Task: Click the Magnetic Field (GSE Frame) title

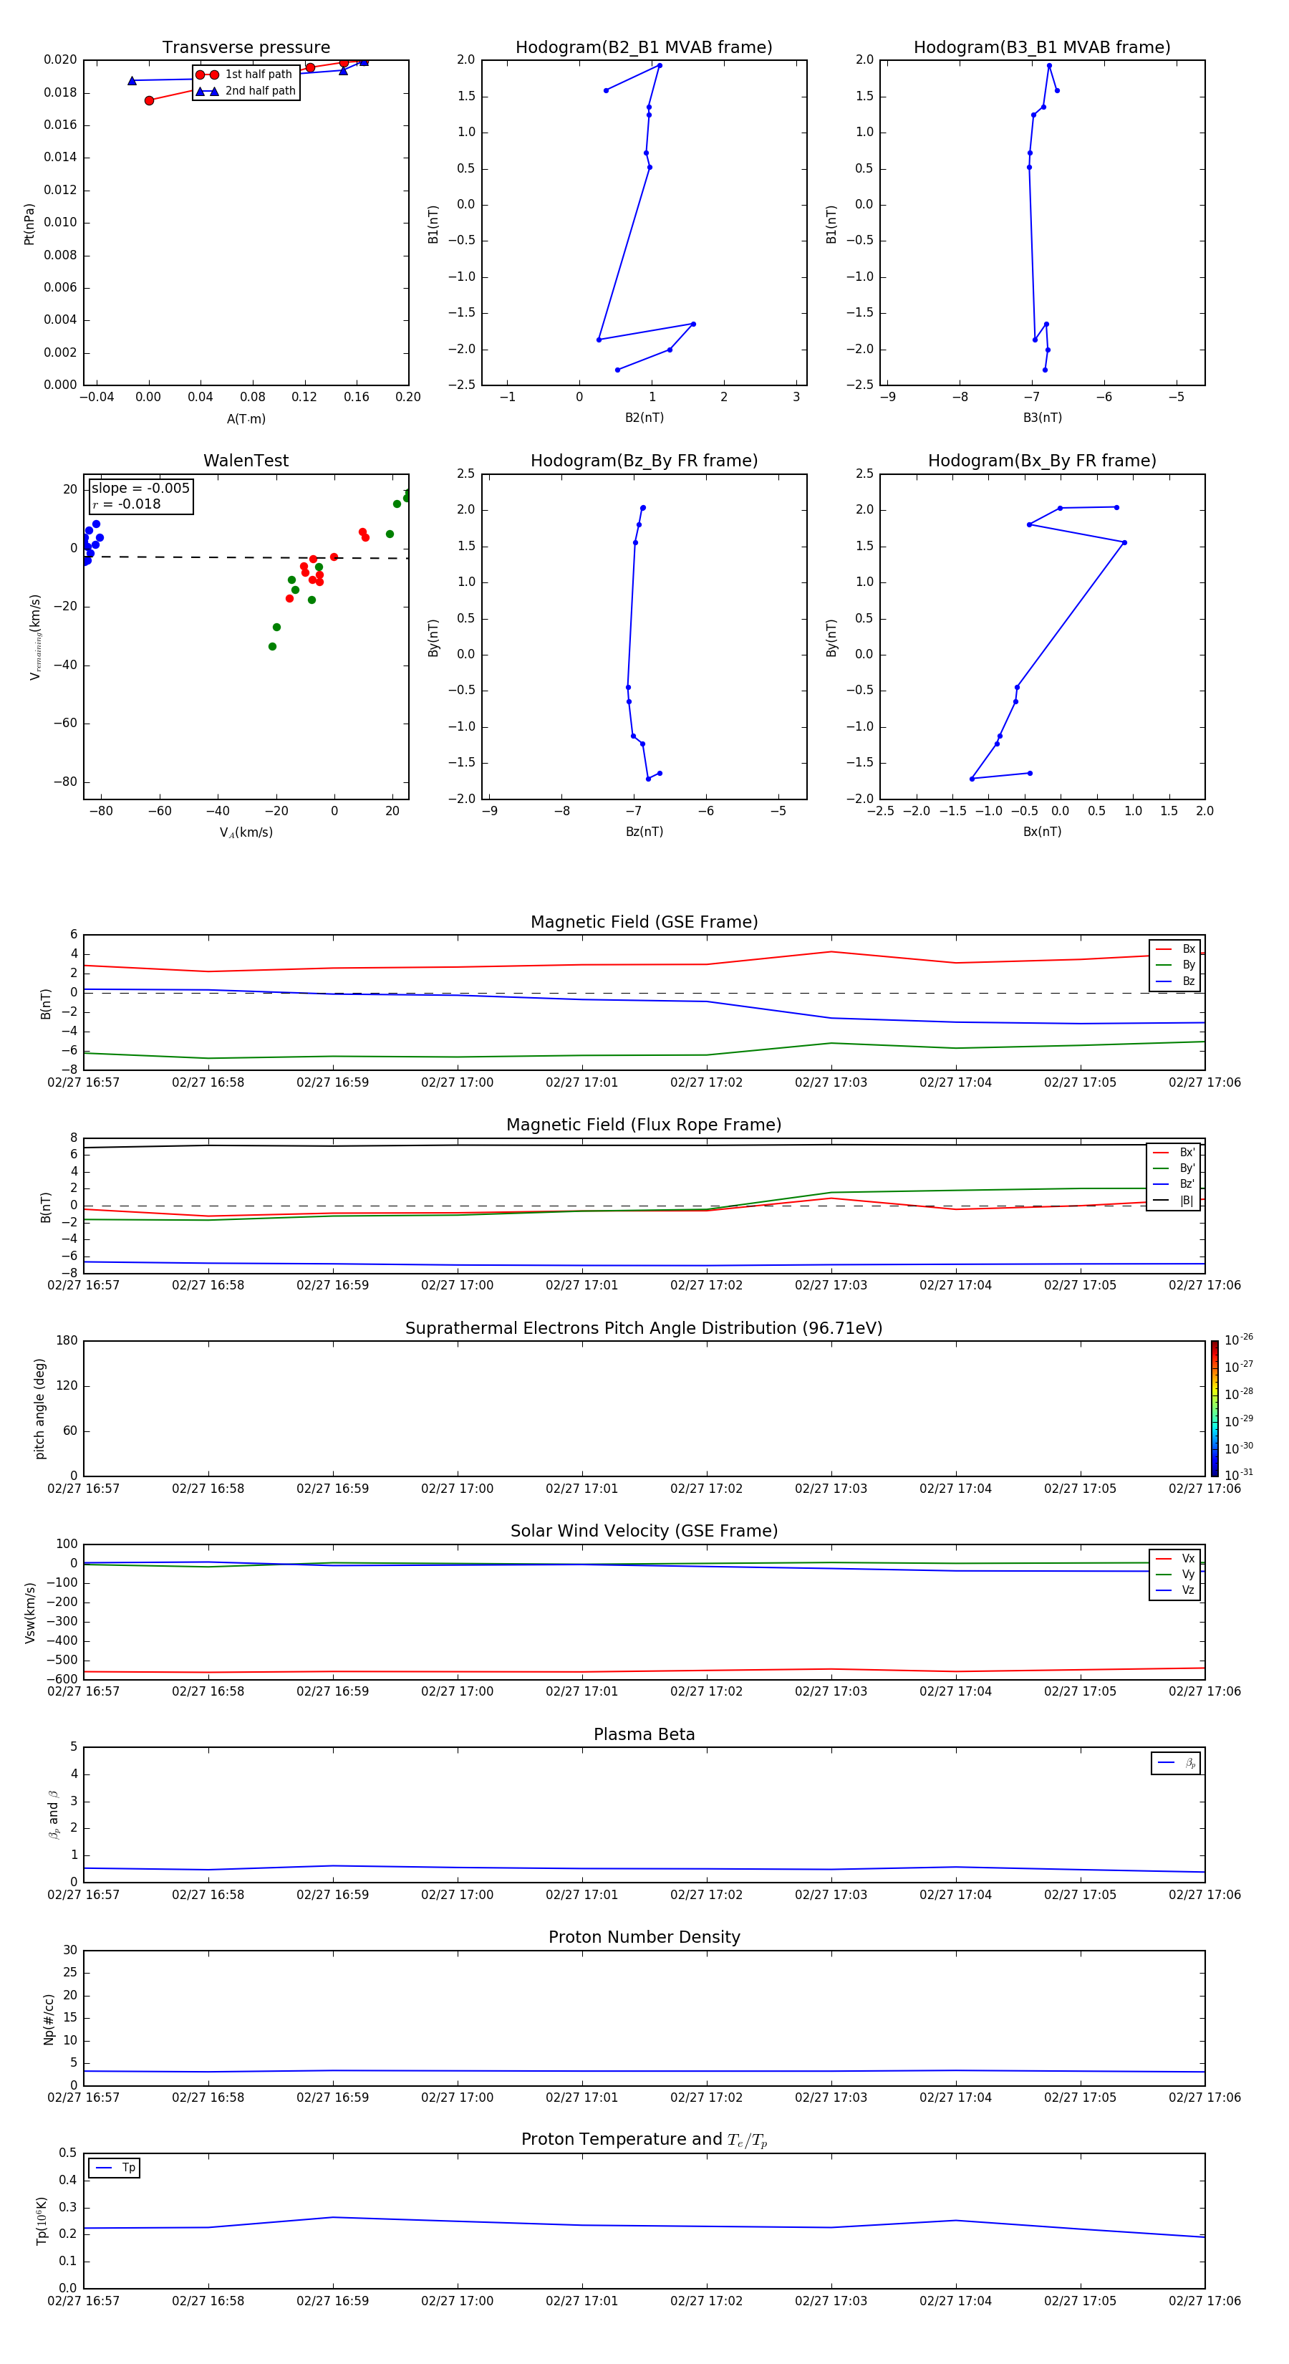Action: point(644,922)
